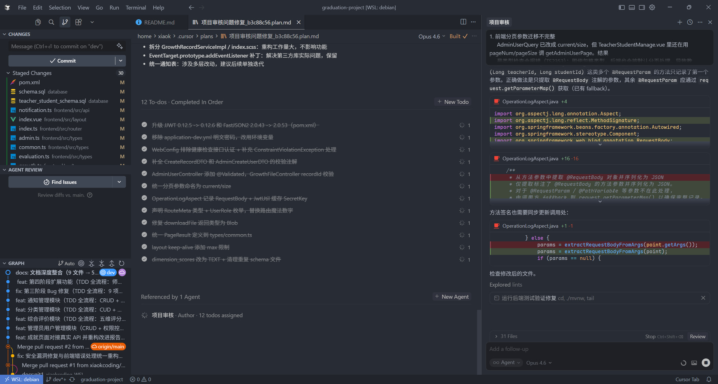Open notifications bell in status bar
The width and height of the screenshot is (718, 384).
(x=709, y=379)
